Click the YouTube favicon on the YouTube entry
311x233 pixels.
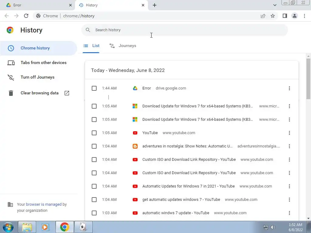coord(135,133)
